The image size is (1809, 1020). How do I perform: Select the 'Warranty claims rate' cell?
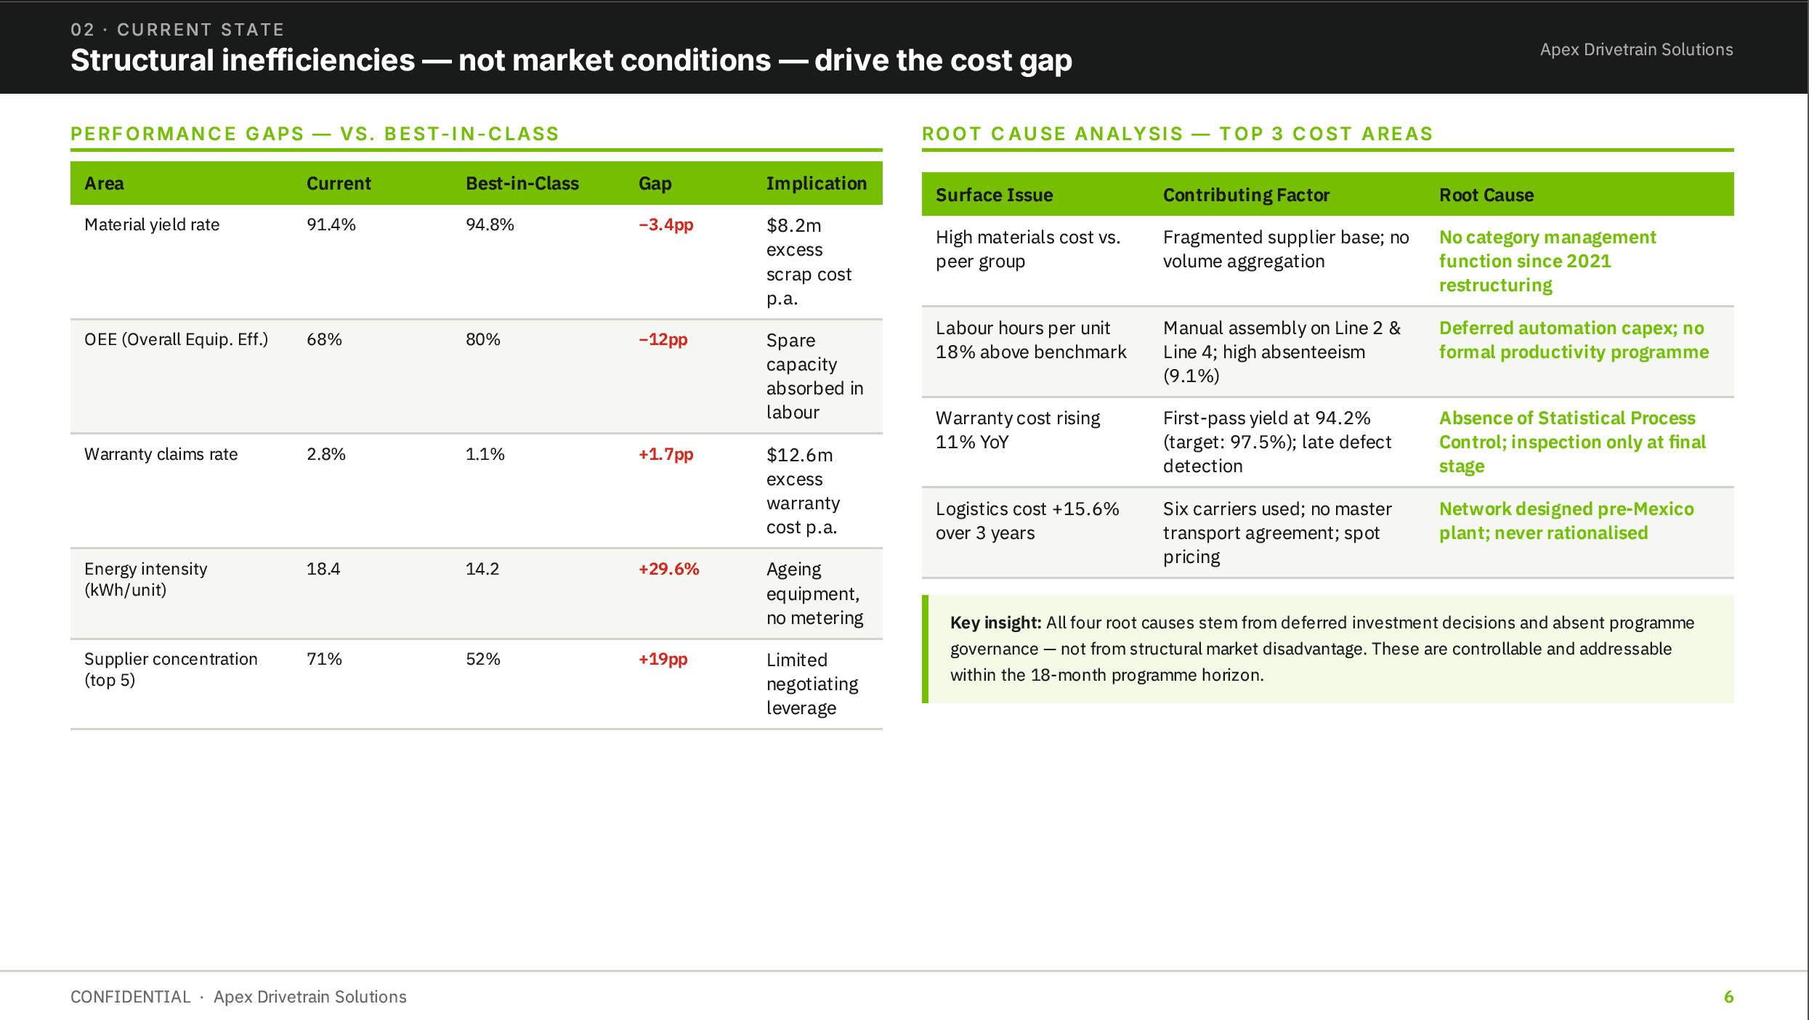click(x=161, y=454)
